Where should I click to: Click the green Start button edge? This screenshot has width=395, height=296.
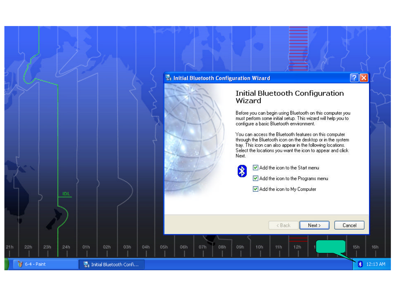7,264
